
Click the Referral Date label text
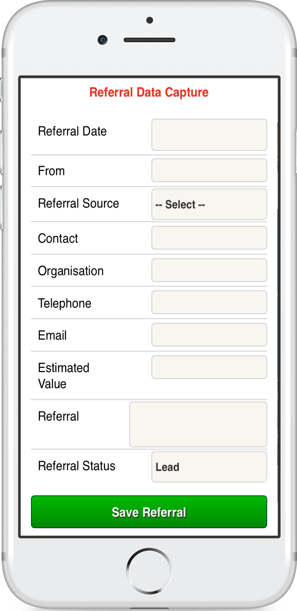(x=72, y=131)
